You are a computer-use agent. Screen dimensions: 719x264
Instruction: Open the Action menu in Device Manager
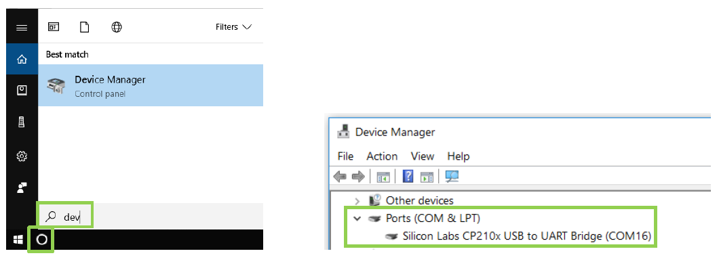[x=382, y=156]
